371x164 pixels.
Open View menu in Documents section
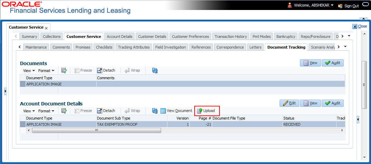pyautogui.click(x=29, y=70)
